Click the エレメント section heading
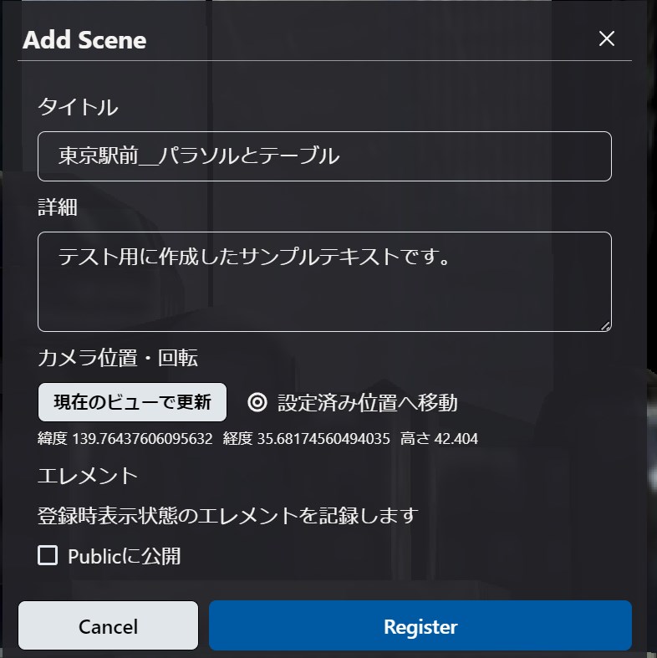The width and height of the screenshot is (657, 658). coord(88,476)
